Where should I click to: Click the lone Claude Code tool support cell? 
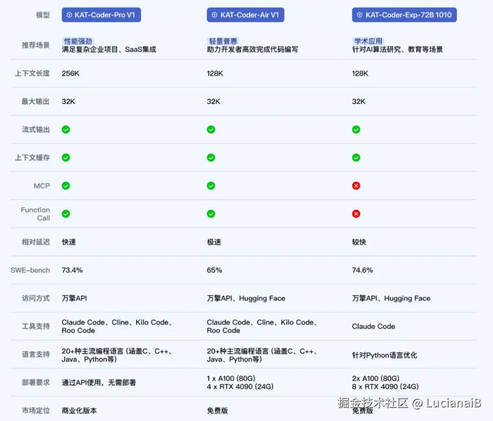click(373, 326)
